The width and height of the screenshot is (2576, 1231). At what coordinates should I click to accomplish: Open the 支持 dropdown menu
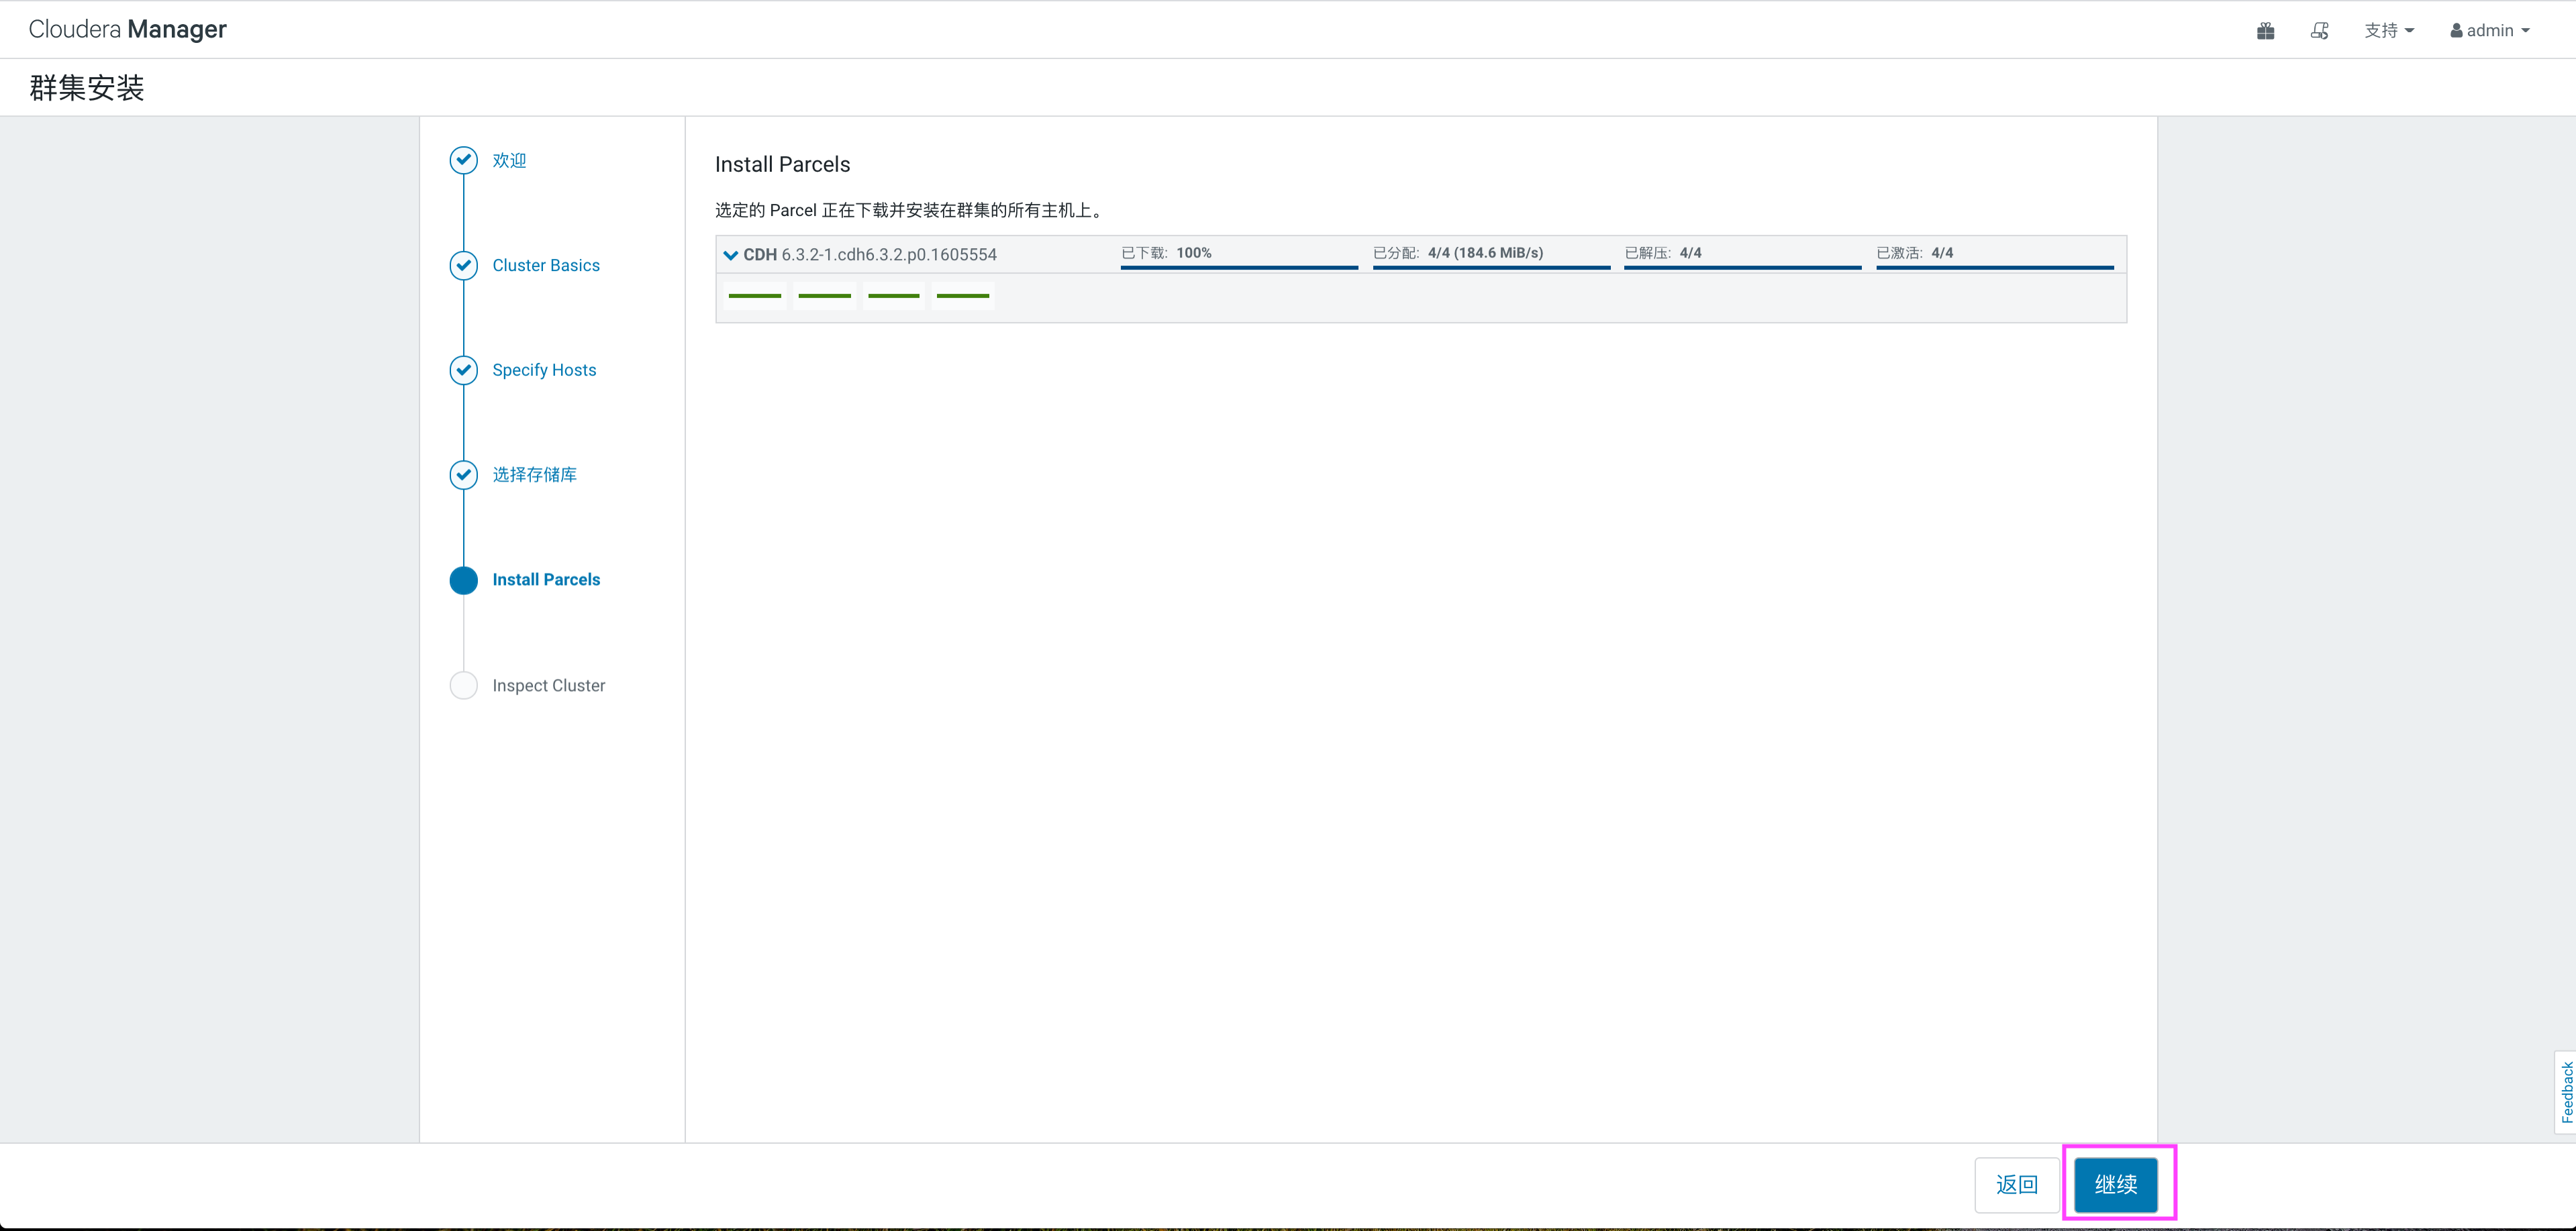2388,31
